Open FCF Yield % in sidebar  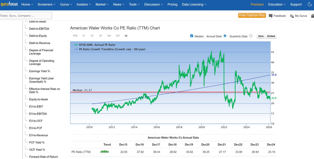(37, 143)
